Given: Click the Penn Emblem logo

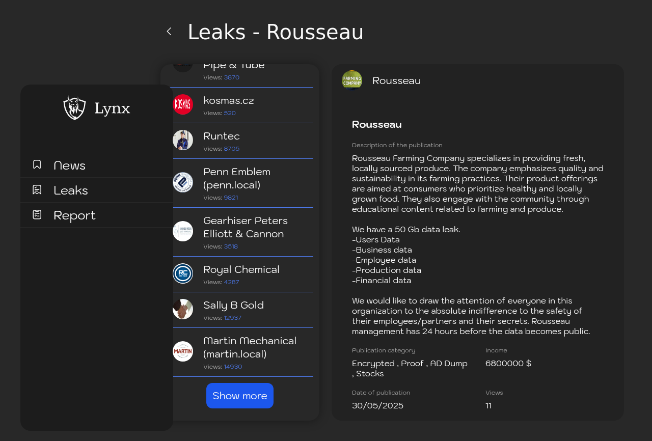Looking at the screenshot, I should coord(183,182).
